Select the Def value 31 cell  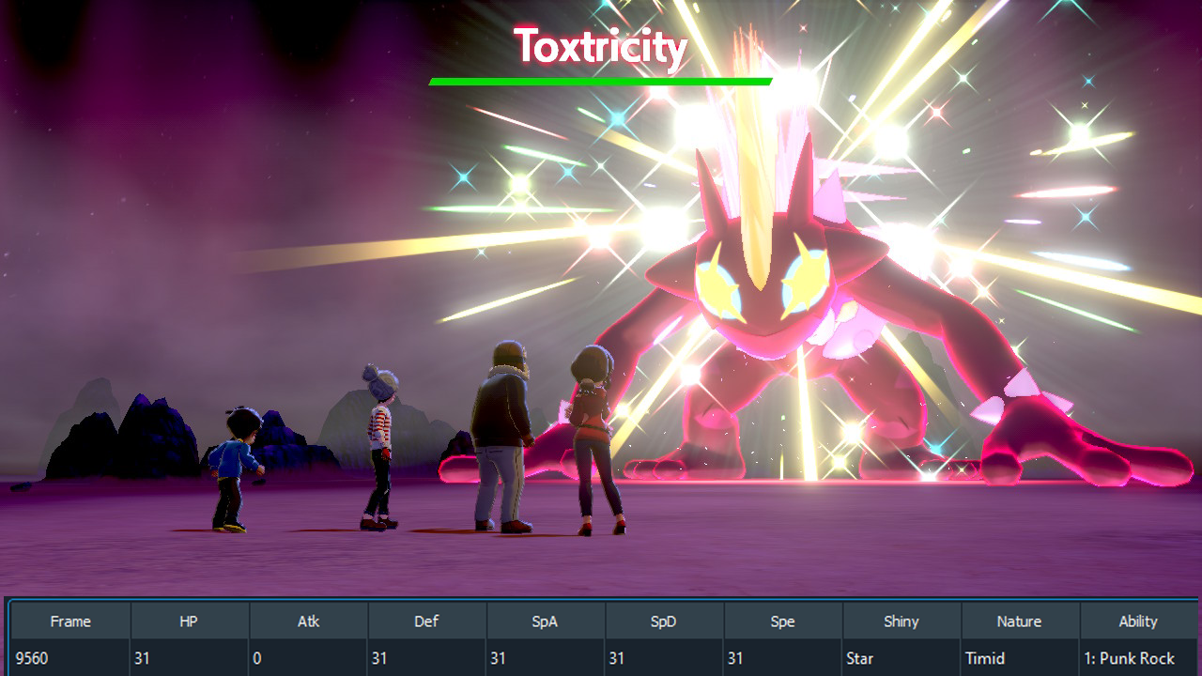(x=427, y=658)
